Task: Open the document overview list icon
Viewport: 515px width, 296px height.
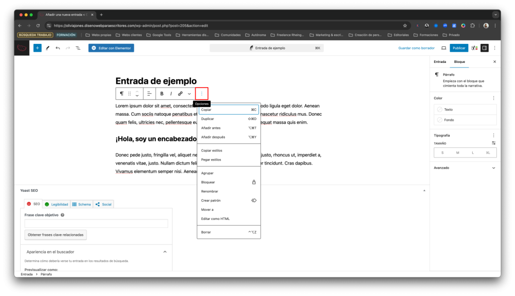Action: point(78,48)
